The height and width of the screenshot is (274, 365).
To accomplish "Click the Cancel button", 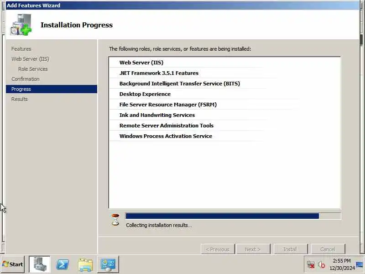I will coord(328,249).
